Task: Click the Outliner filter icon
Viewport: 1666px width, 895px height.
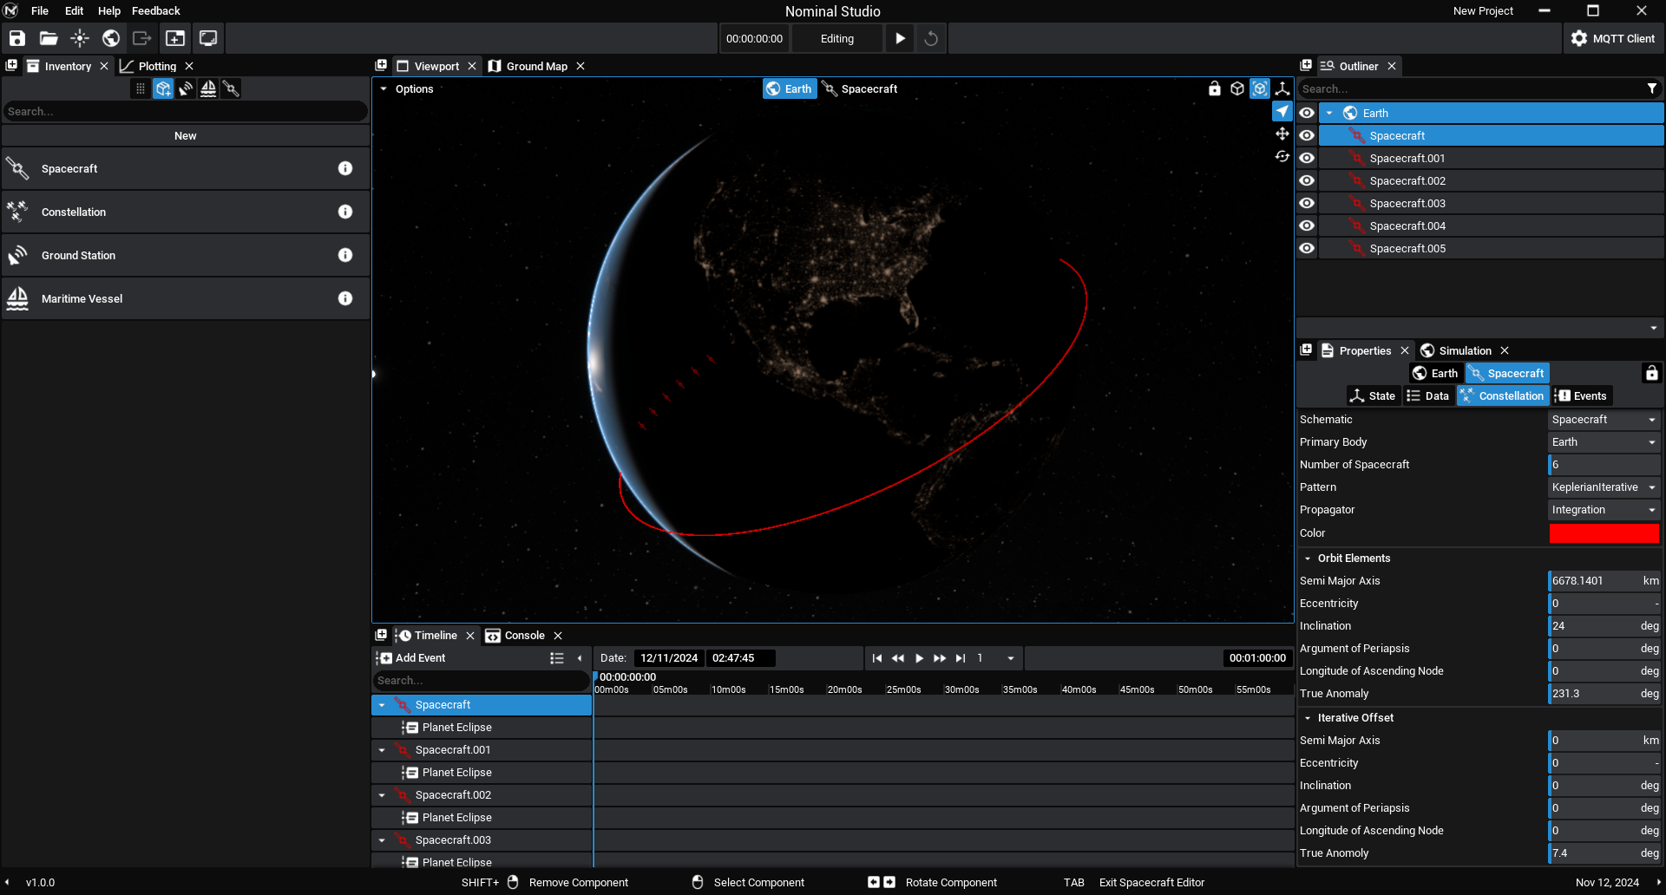Action: point(1651,88)
